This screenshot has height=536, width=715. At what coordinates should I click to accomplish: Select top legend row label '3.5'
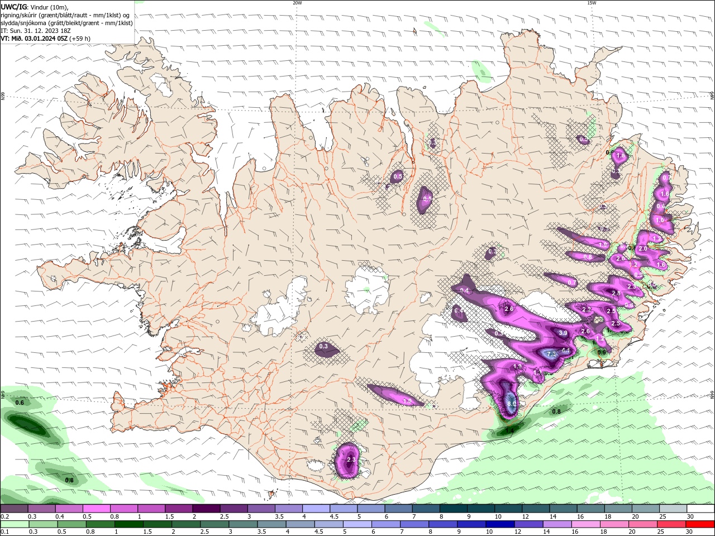click(279, 516)
